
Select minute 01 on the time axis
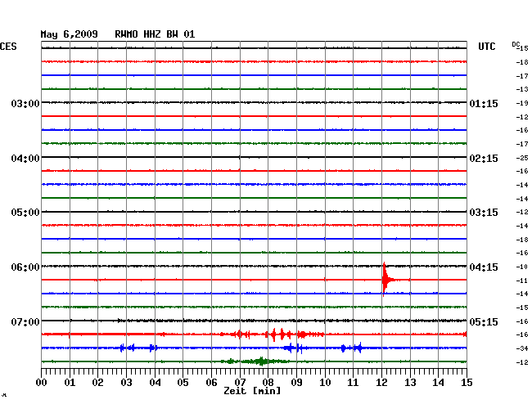pyautogui.click(x=70, y=382)
